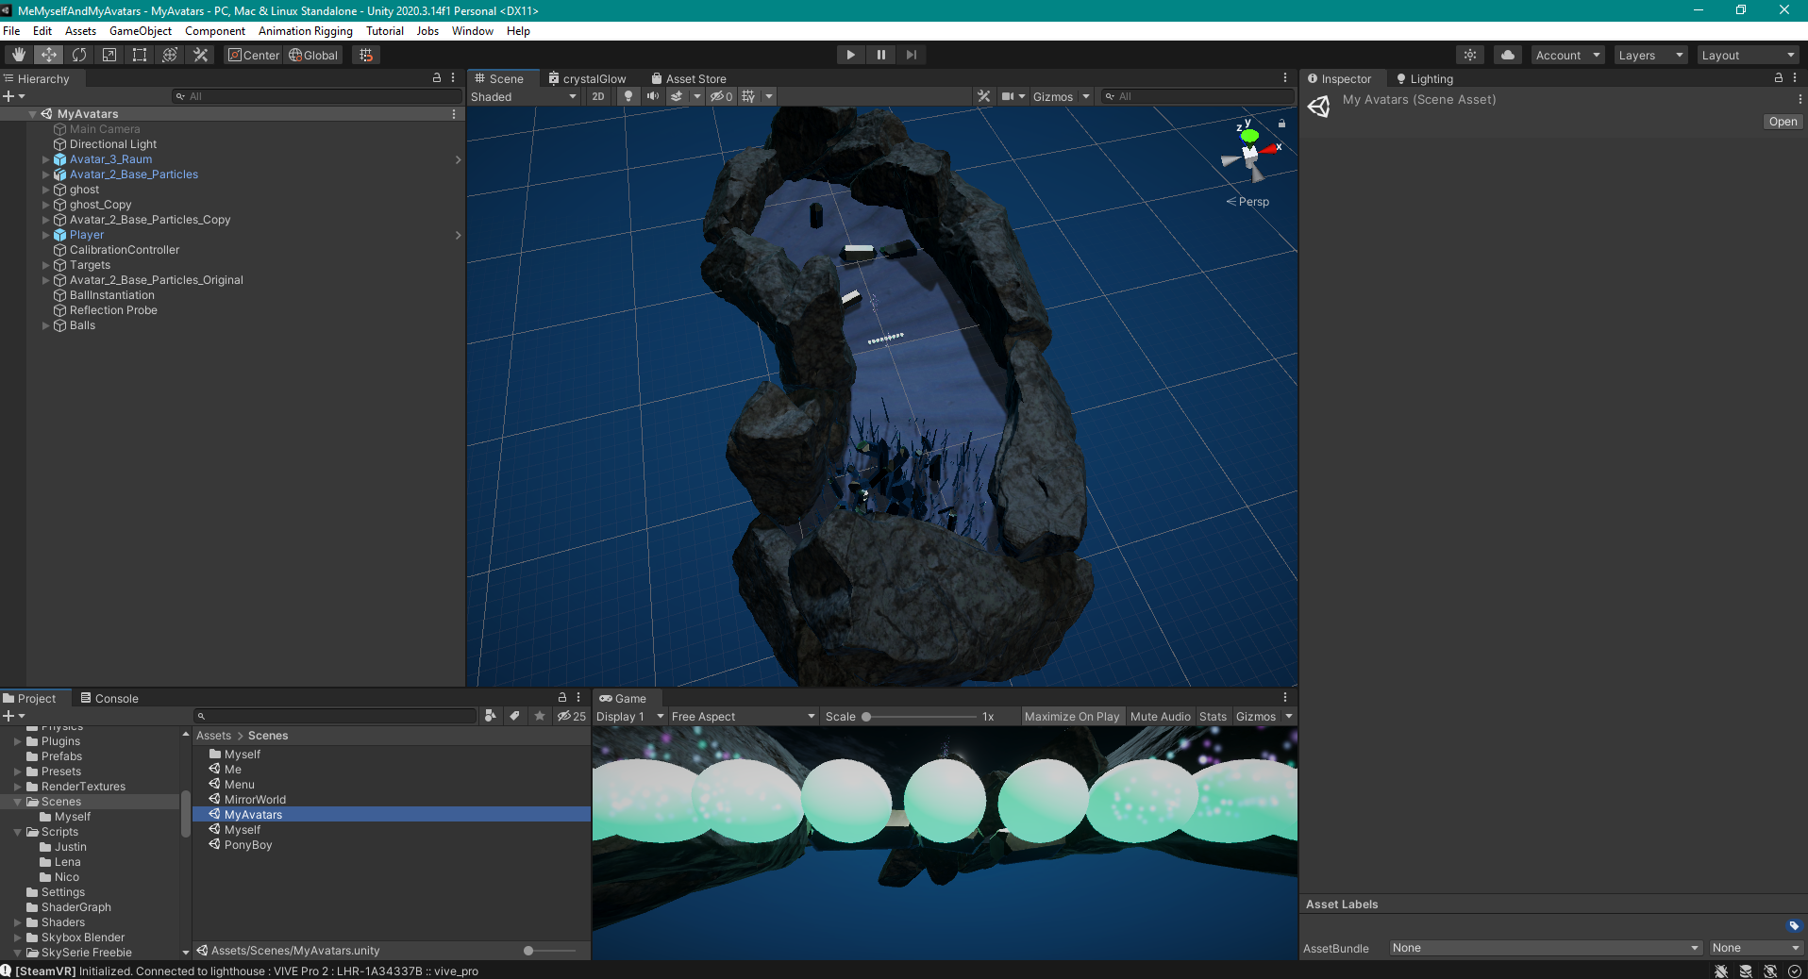Mute scene view audio icon
This screenshot has width=1808, height=979.
point(653,96)
